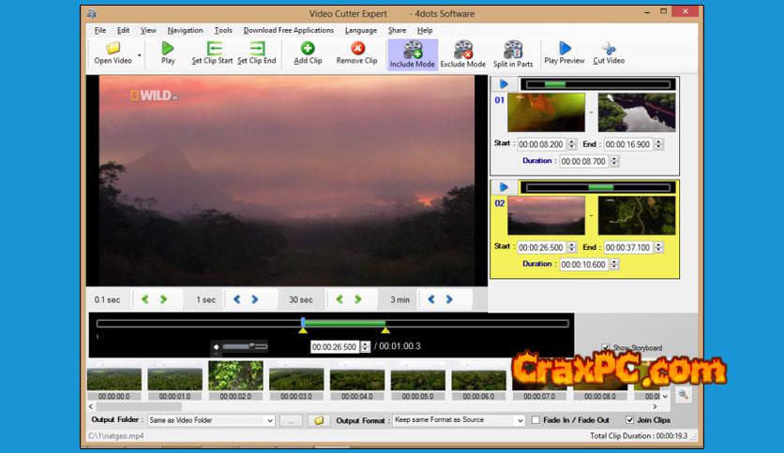Open the Tools menu
The height and width of the screenshot is (453, 784).
click(x=223, y=30)
